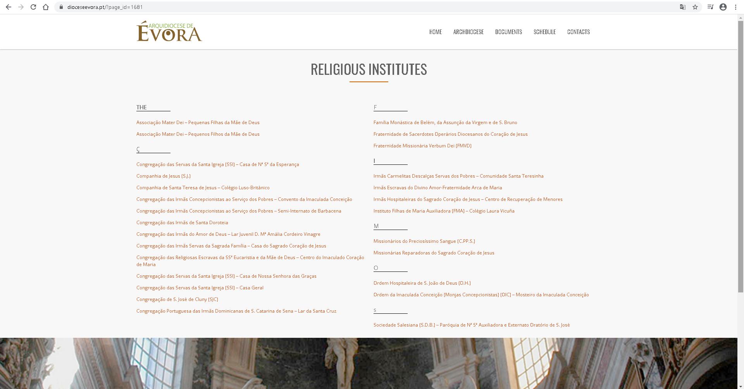
Task: Open the DOCUMENTS menu item
Action: tap(508, 32)
